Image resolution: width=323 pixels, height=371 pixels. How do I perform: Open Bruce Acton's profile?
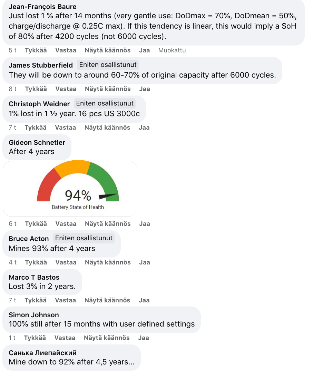point(29,239)
